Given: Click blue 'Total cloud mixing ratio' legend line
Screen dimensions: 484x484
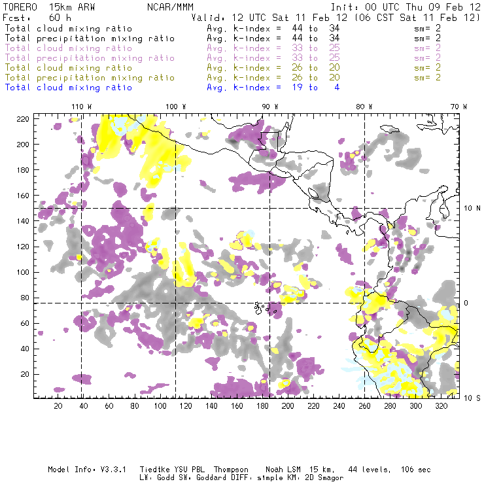Looking at the screenshot, I should click(69, 88).
